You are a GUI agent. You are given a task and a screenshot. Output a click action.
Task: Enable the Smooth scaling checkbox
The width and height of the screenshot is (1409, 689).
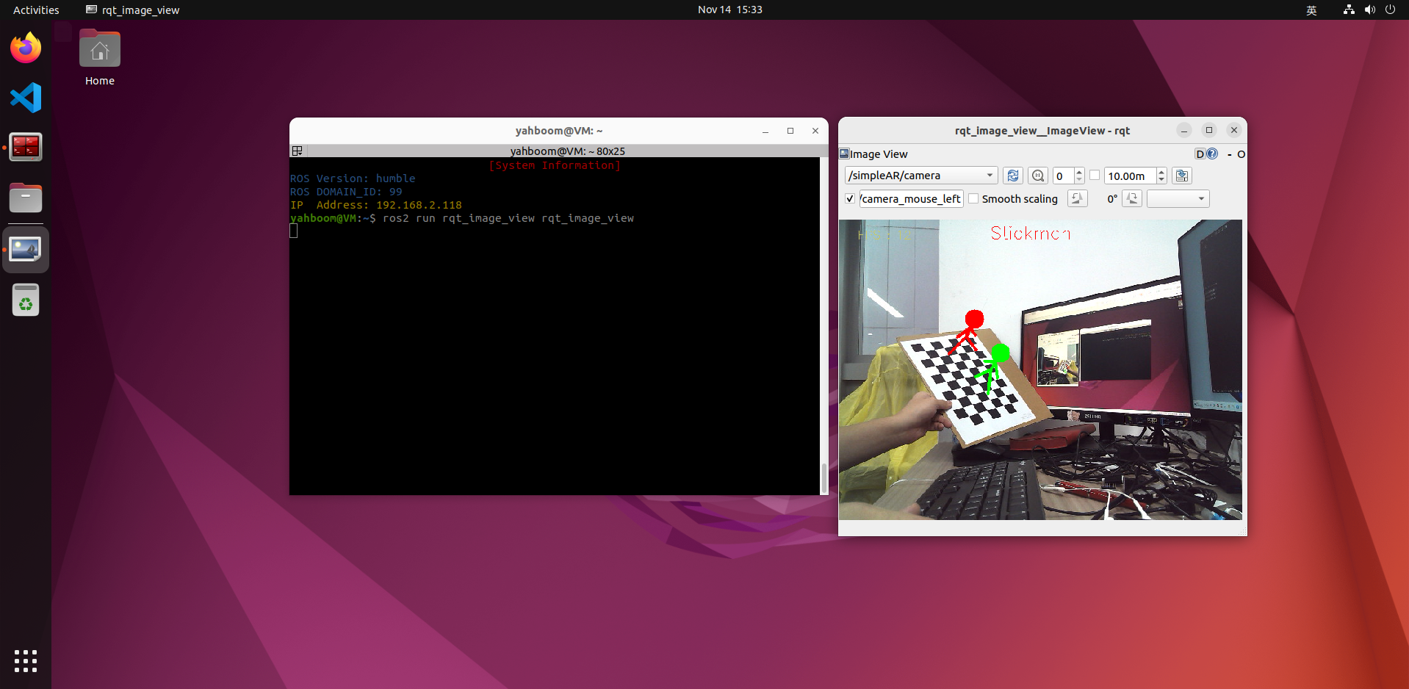(973, 198)
